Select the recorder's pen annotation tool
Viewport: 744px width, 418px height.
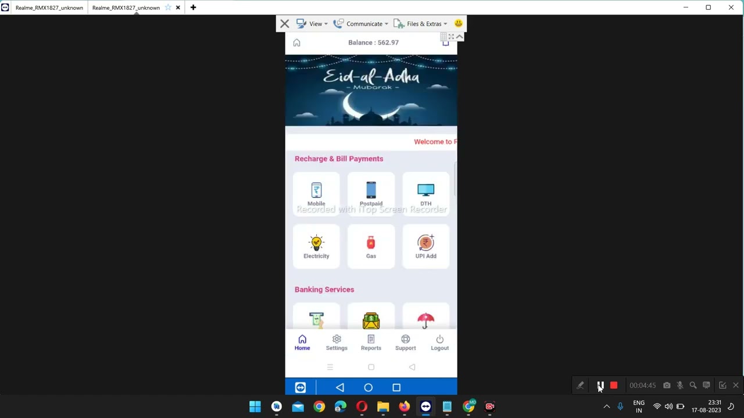(580, 385)
